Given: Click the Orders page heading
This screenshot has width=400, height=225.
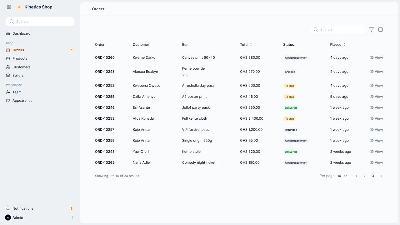Looking at the screenshot, I should tap(98, 9).
